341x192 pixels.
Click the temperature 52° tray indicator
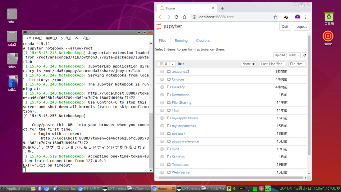[268, 189]
